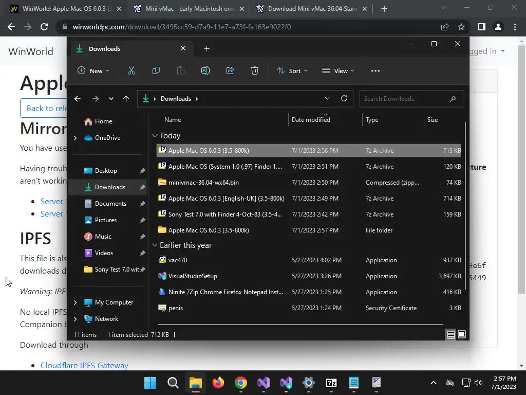Screen dimensions: 526x395
Task: Sort by Name column header
Action: 173,120
